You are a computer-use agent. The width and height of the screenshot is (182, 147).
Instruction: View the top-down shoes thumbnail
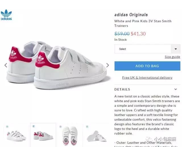click(x=70, y=135)
